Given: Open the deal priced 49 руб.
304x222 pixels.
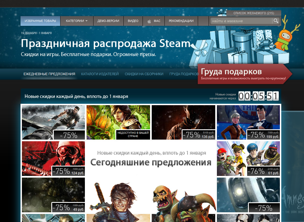Looking at the screenshot, I should (x=53, y=195).
